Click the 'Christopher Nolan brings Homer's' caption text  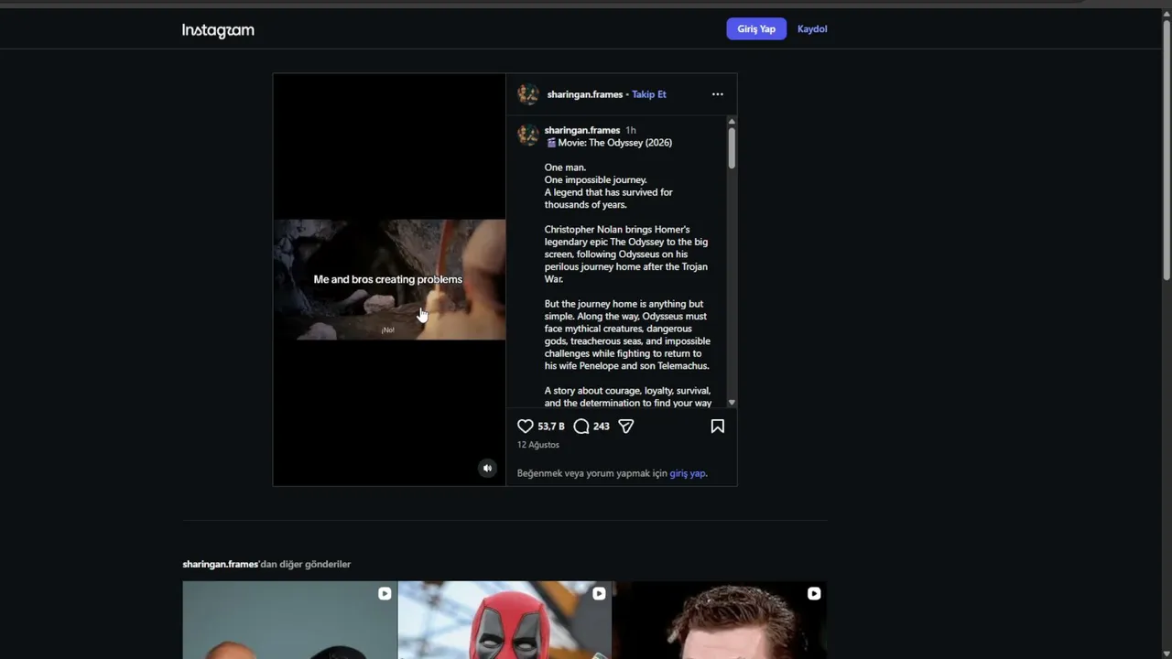coord(617,230)
